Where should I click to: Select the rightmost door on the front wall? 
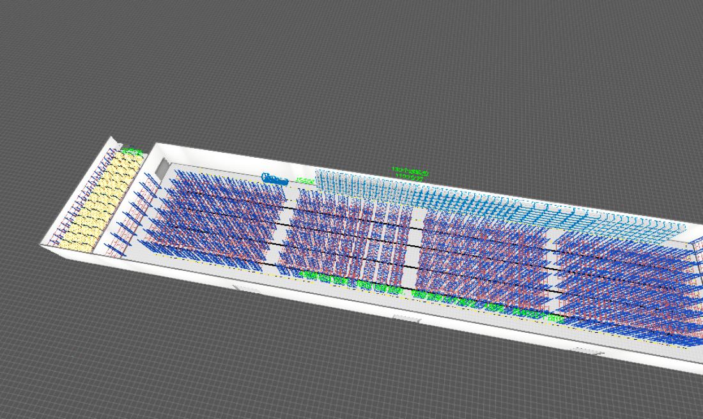click(x=587, y=351)
